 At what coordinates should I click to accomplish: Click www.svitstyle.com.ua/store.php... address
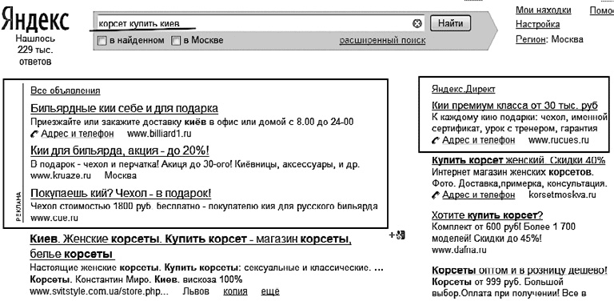pos(99,291)
